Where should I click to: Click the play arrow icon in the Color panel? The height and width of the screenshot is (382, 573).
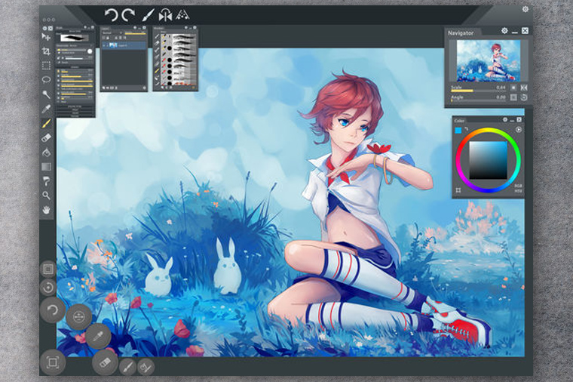pos(518,130)
